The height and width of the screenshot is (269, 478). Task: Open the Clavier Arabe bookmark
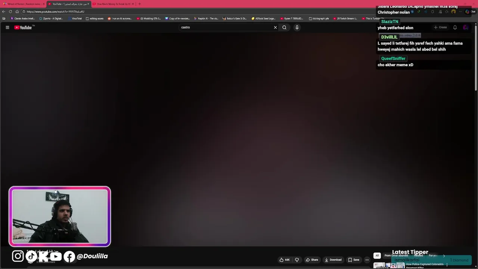[x=23, y=18]
